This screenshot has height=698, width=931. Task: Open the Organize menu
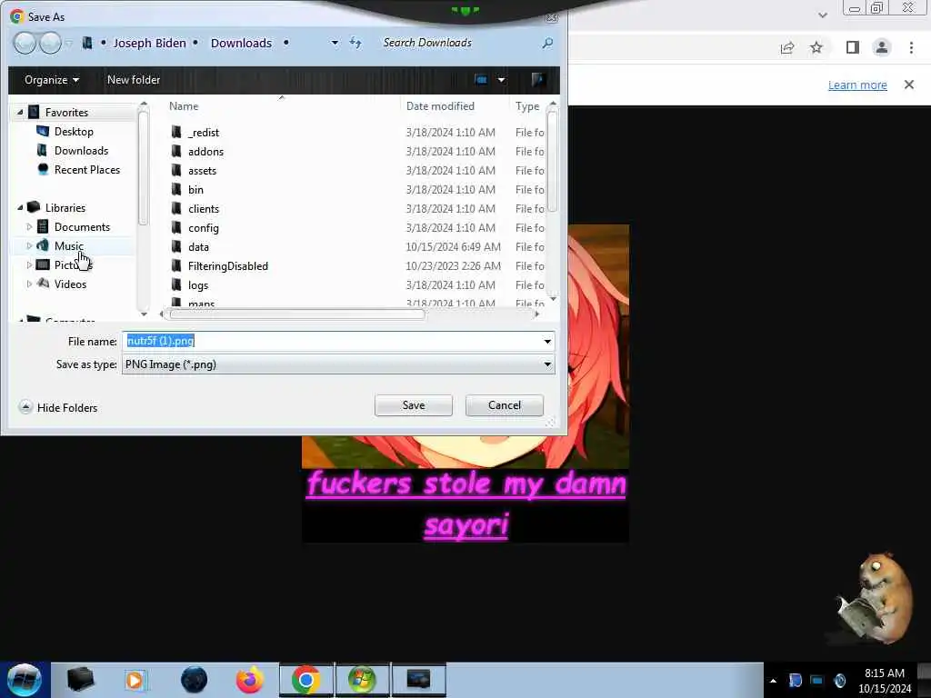[51, 80]
